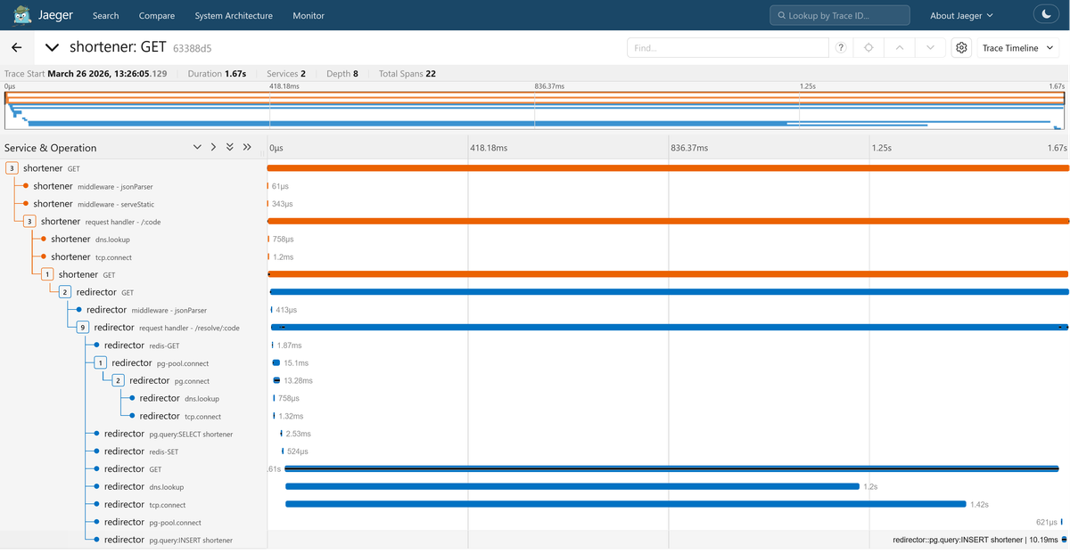The width and height of the screenshot is (1070, 553).
Task: Click the find help question icon
Action: (x=841, y=48)
